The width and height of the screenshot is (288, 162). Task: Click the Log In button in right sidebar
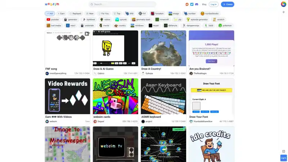[x=283, y=158]
